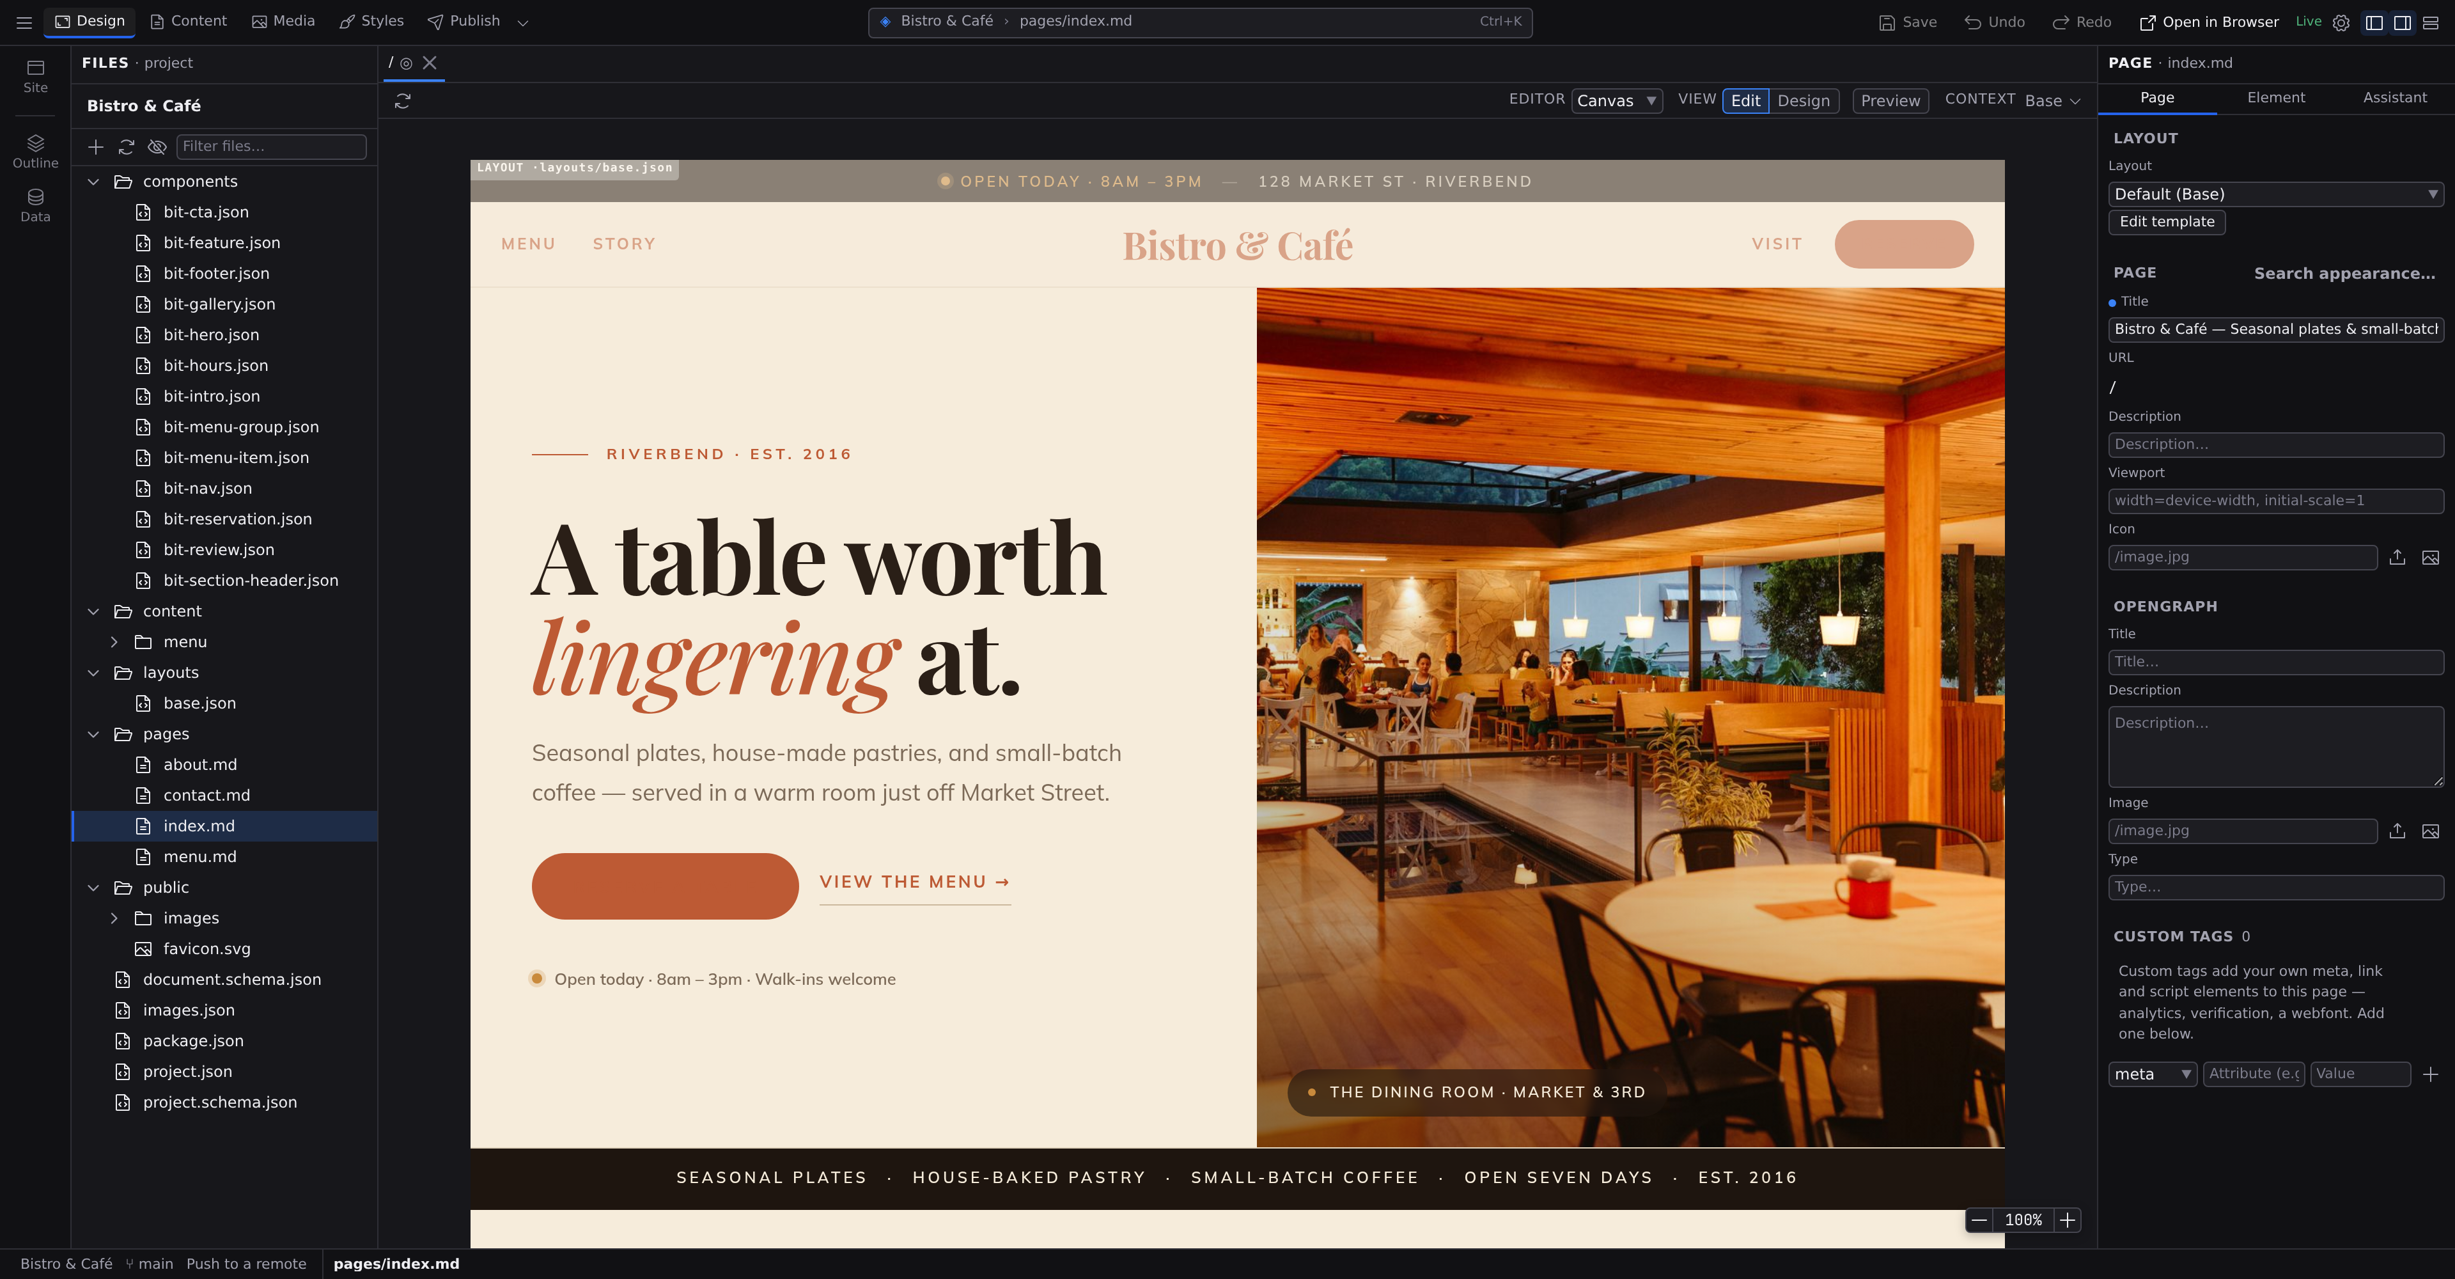The height and width of the screenshot is (1279, 2455).
Task: Close the open page tab
Action: pyautogui.click(x=430, y=63)
